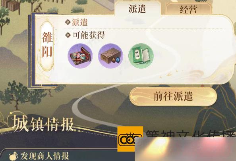Click the brown 派遣 section label
This screenshot has height=161, width=236.
point(80,22)
